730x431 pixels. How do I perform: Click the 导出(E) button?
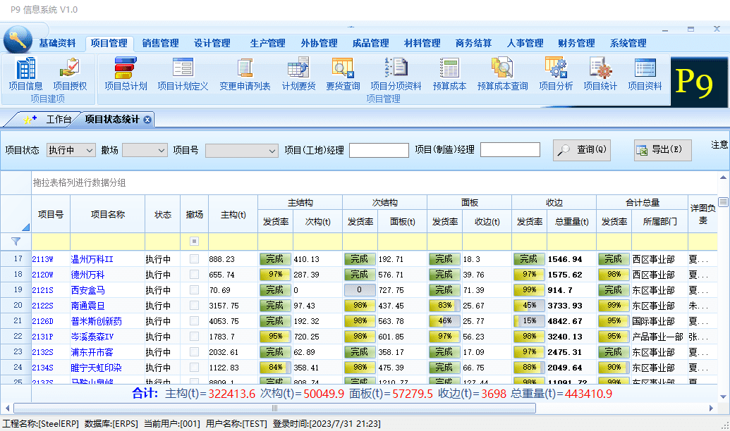[662, 150]
